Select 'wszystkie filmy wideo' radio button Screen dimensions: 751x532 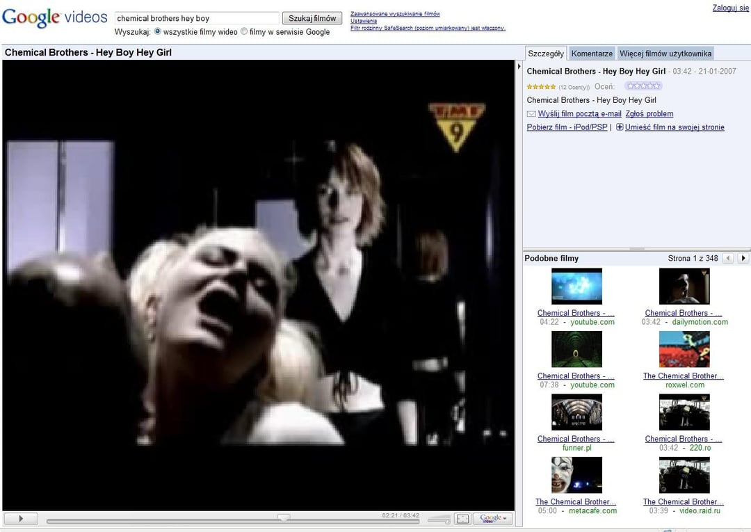pyautogui.click(x=157, y=31)
